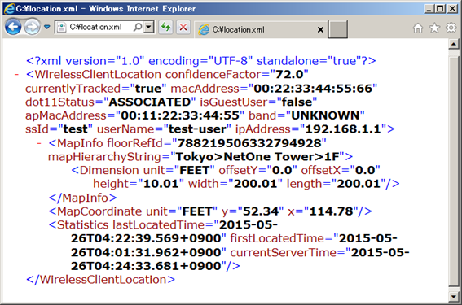This screenshot has width=462, height=305.
Task: Collapse the MapInfo element
Action: tap(39, 143)
